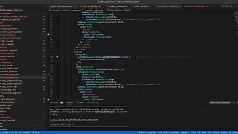Open product_card.dart file
The height and width of the screenshot is (134, 238).
point(9,71)
